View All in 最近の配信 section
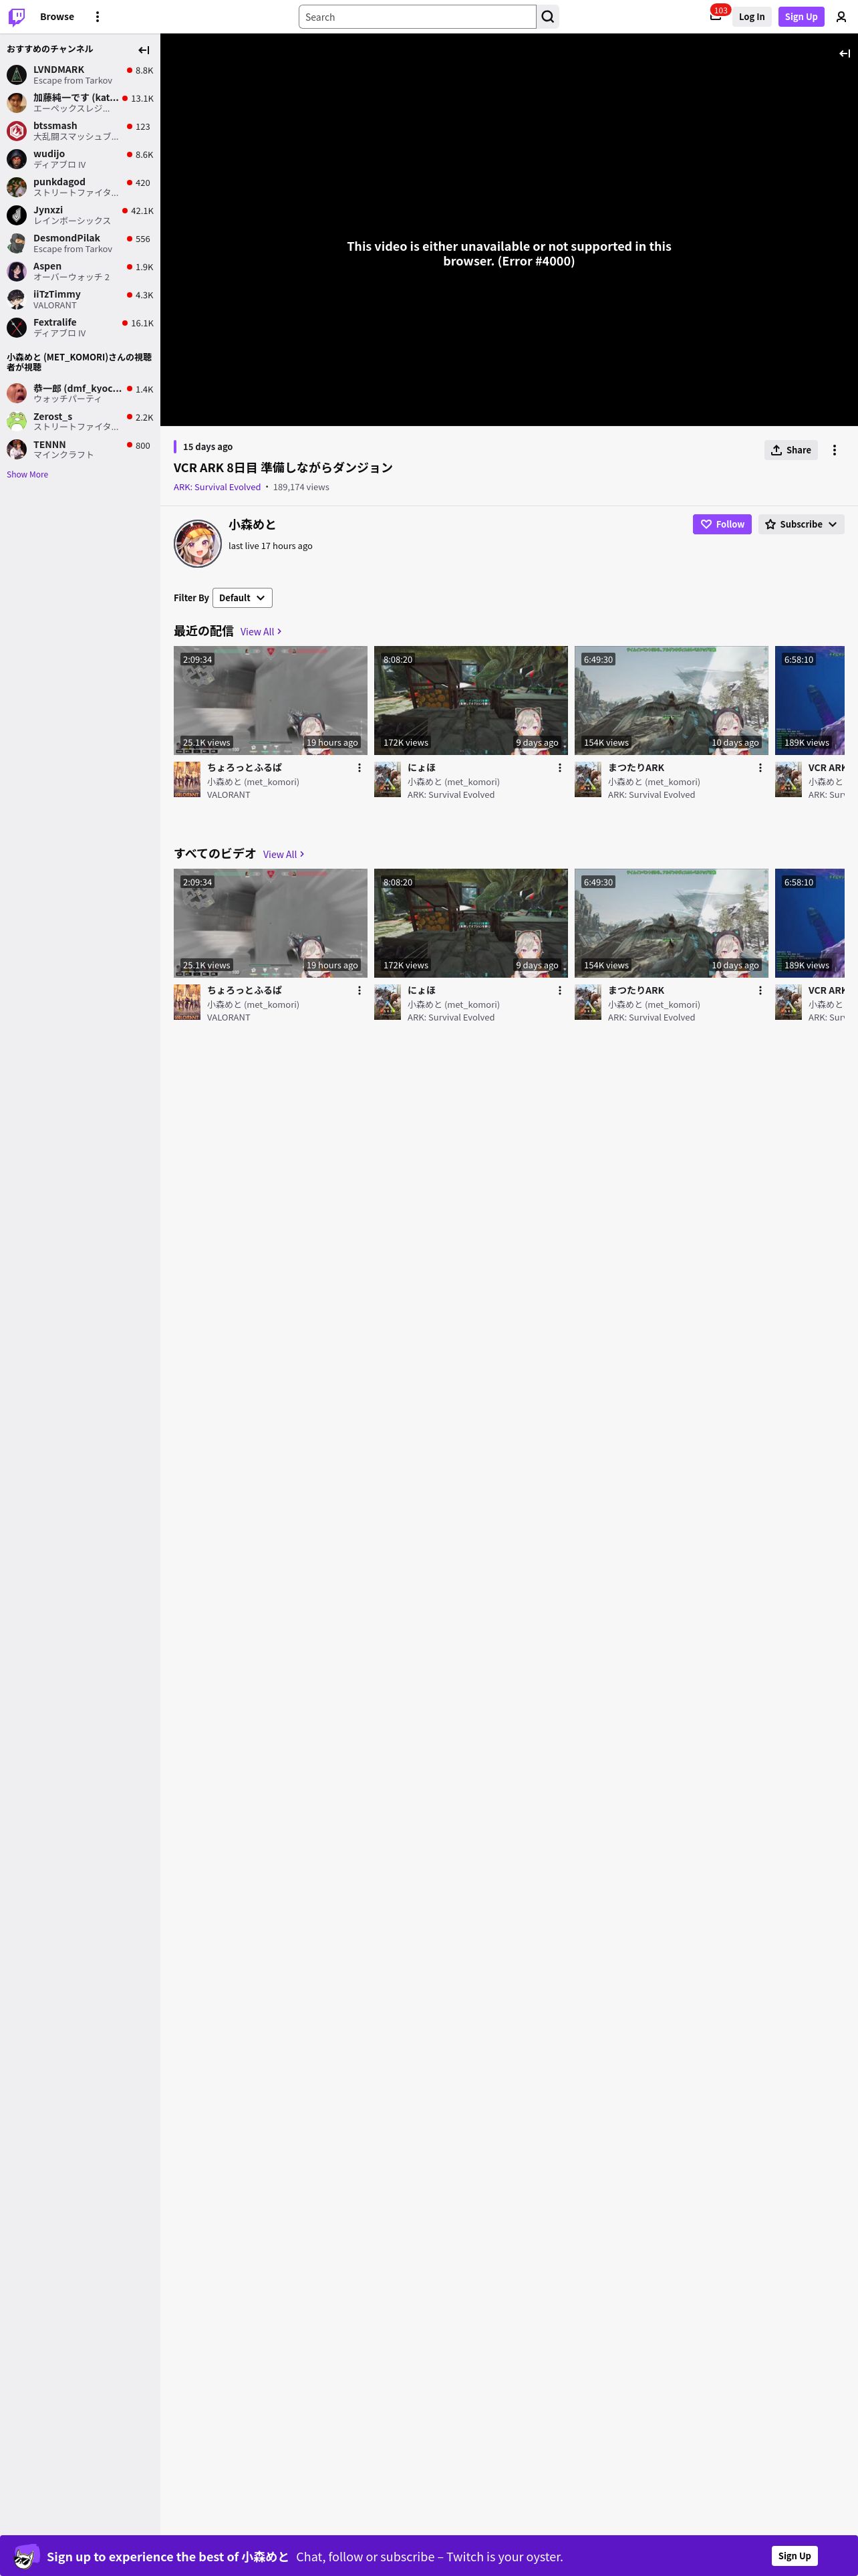858x2576 pixels. click(x=261, y=632)
